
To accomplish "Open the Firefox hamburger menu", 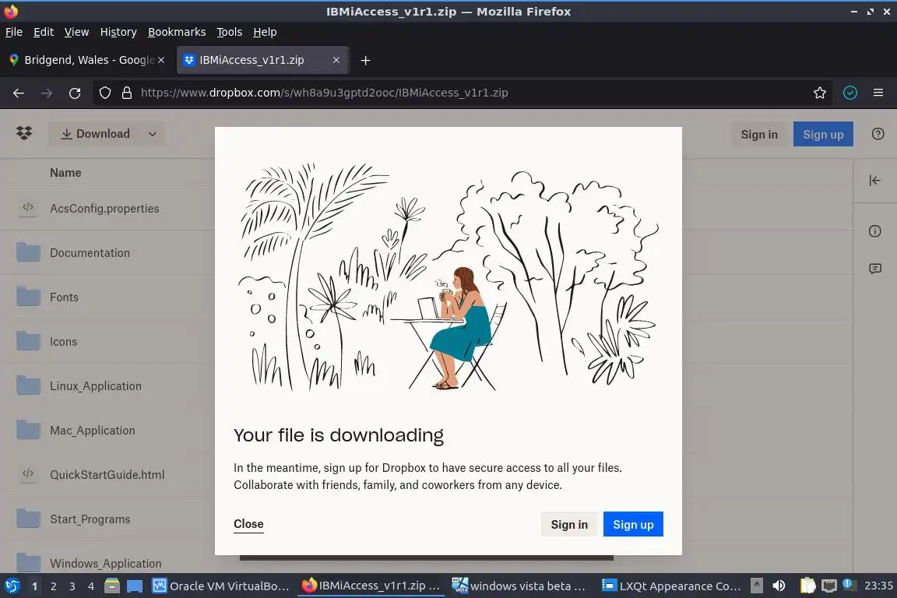I will pos(878,93).
